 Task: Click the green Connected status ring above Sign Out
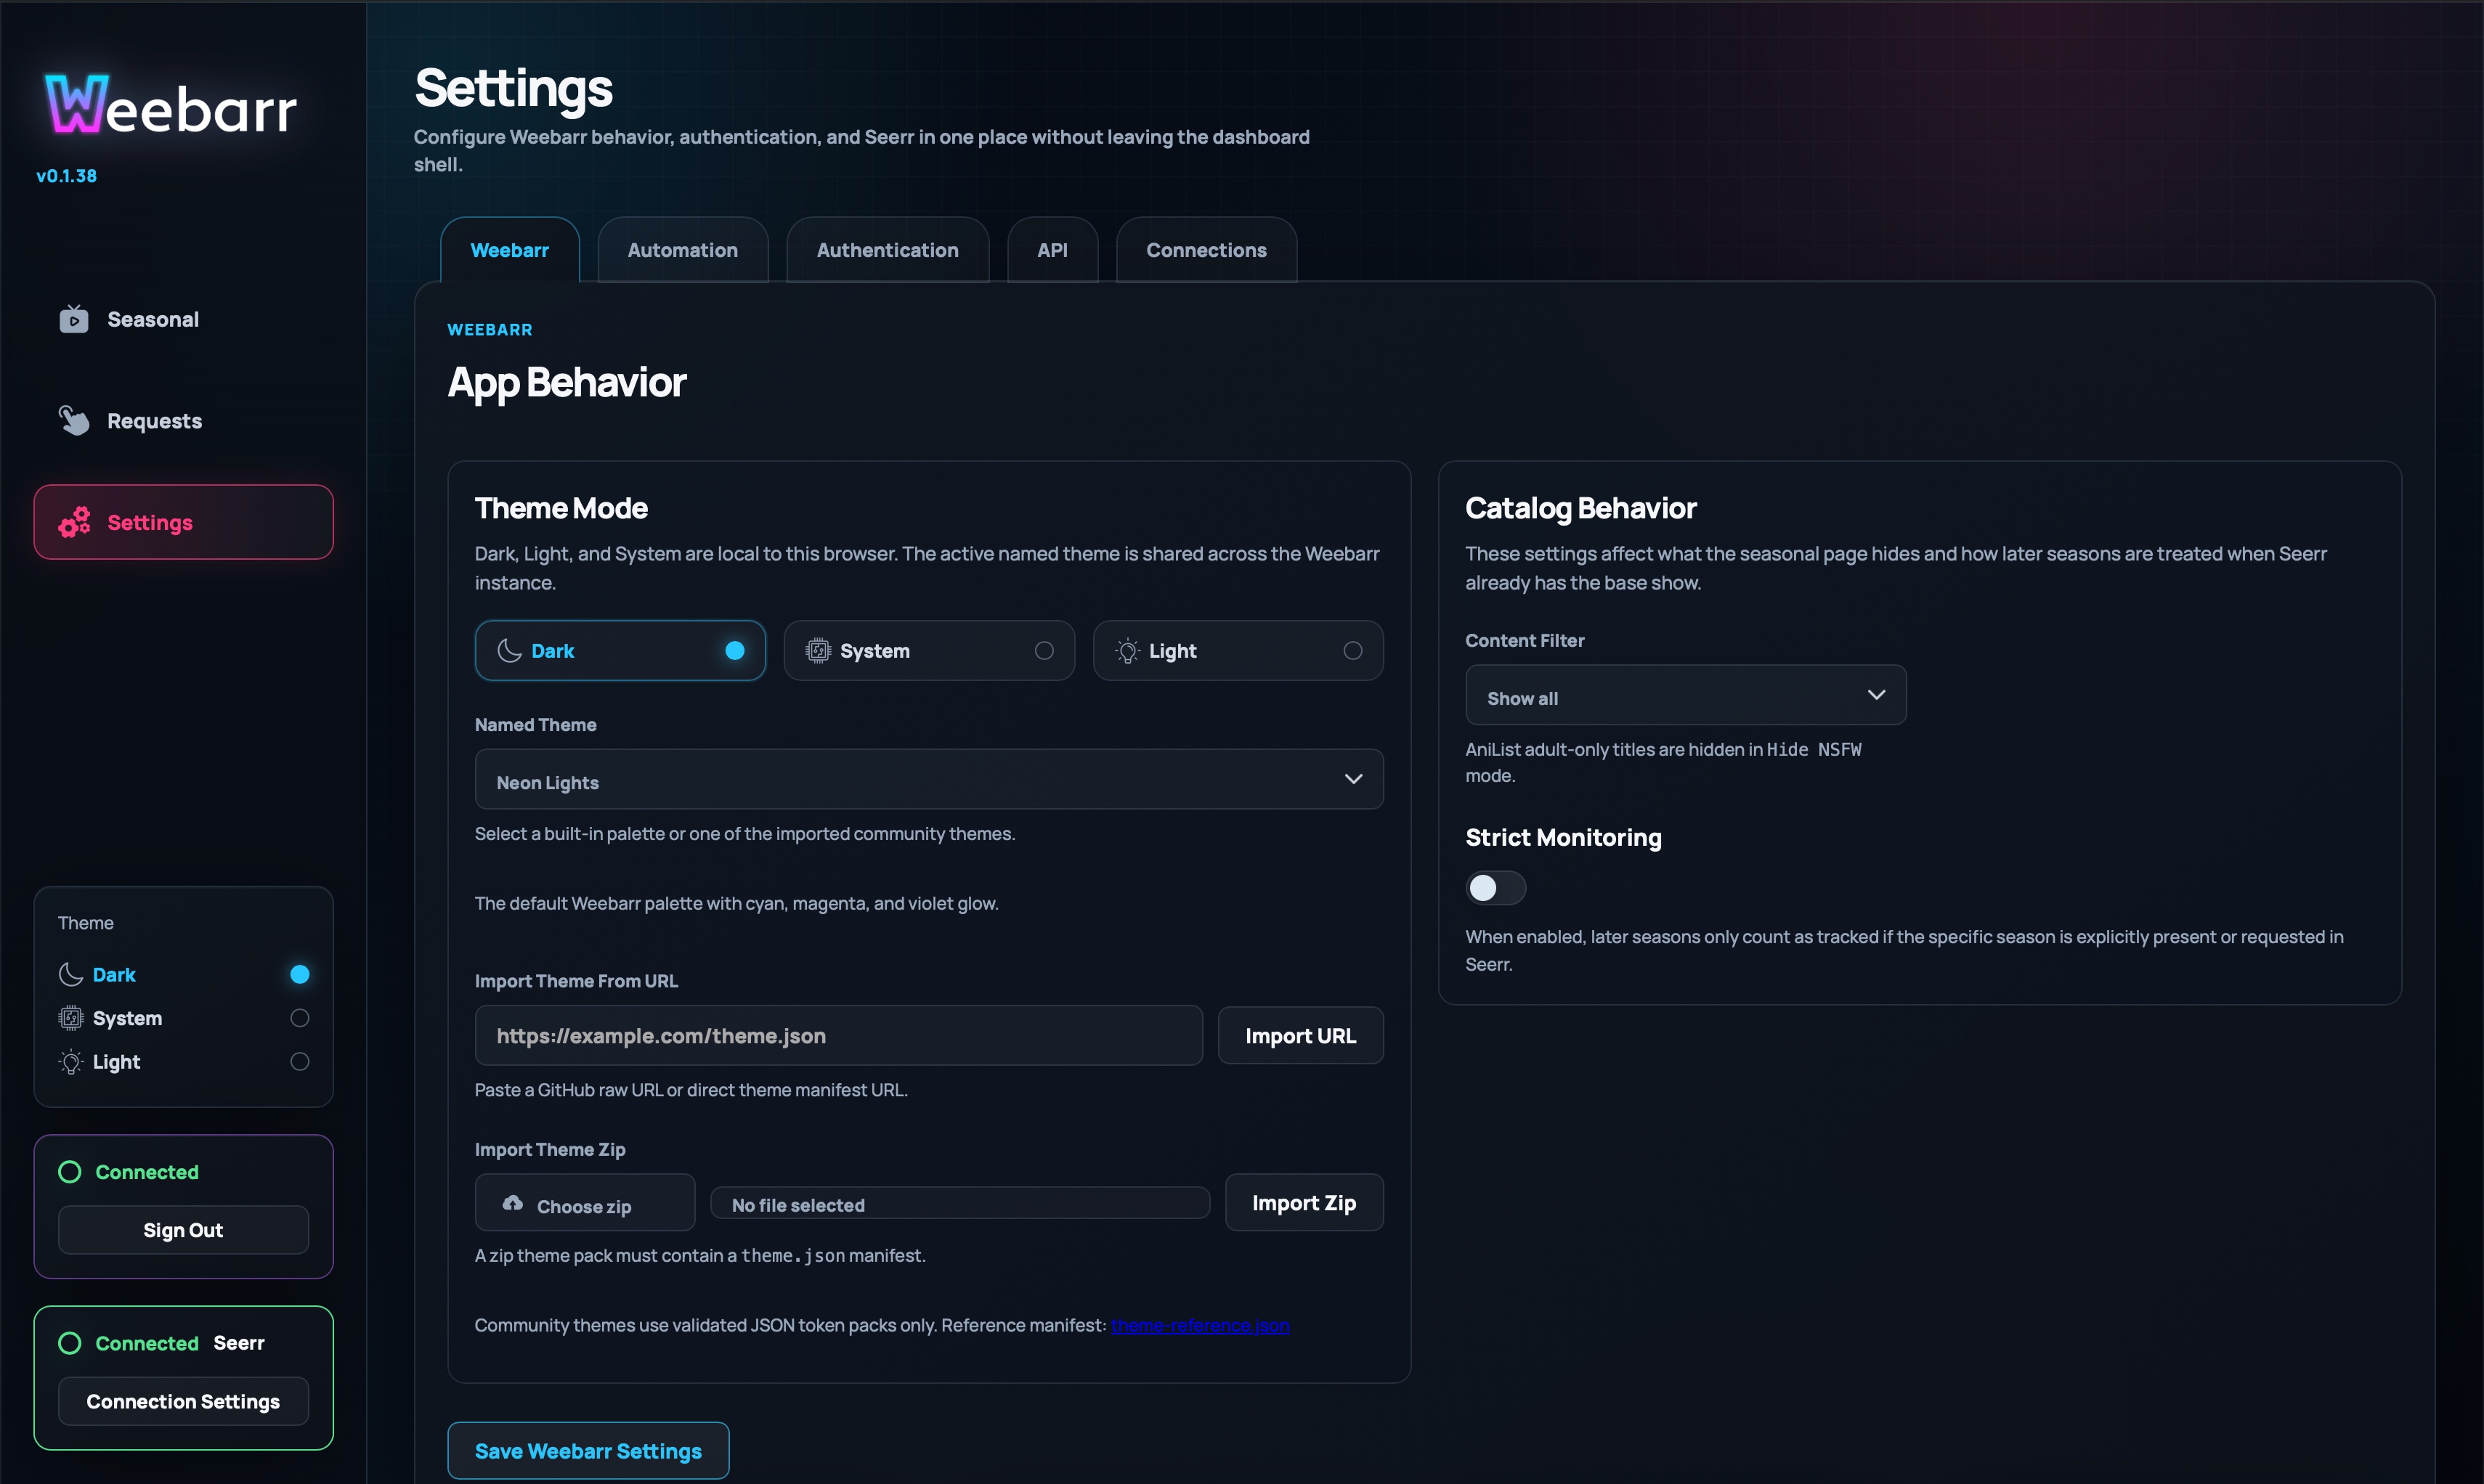point(69,1172)
